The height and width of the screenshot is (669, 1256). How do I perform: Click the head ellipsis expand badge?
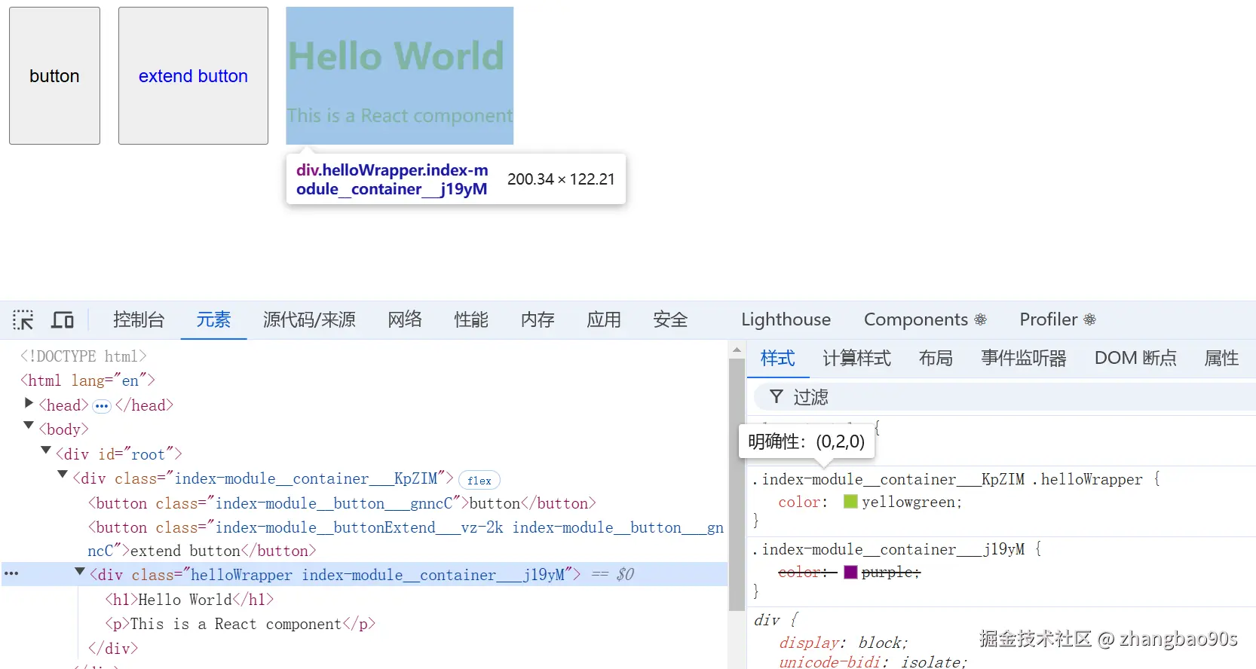pyautogui.click(x=102, y=406)
